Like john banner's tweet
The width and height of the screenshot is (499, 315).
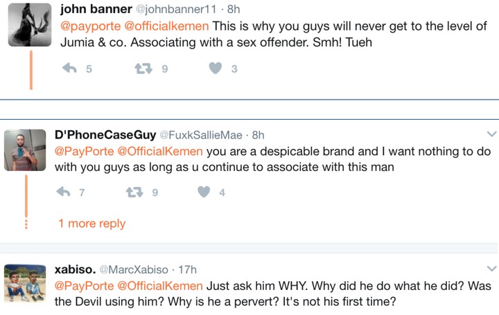(x=216, y=69)
